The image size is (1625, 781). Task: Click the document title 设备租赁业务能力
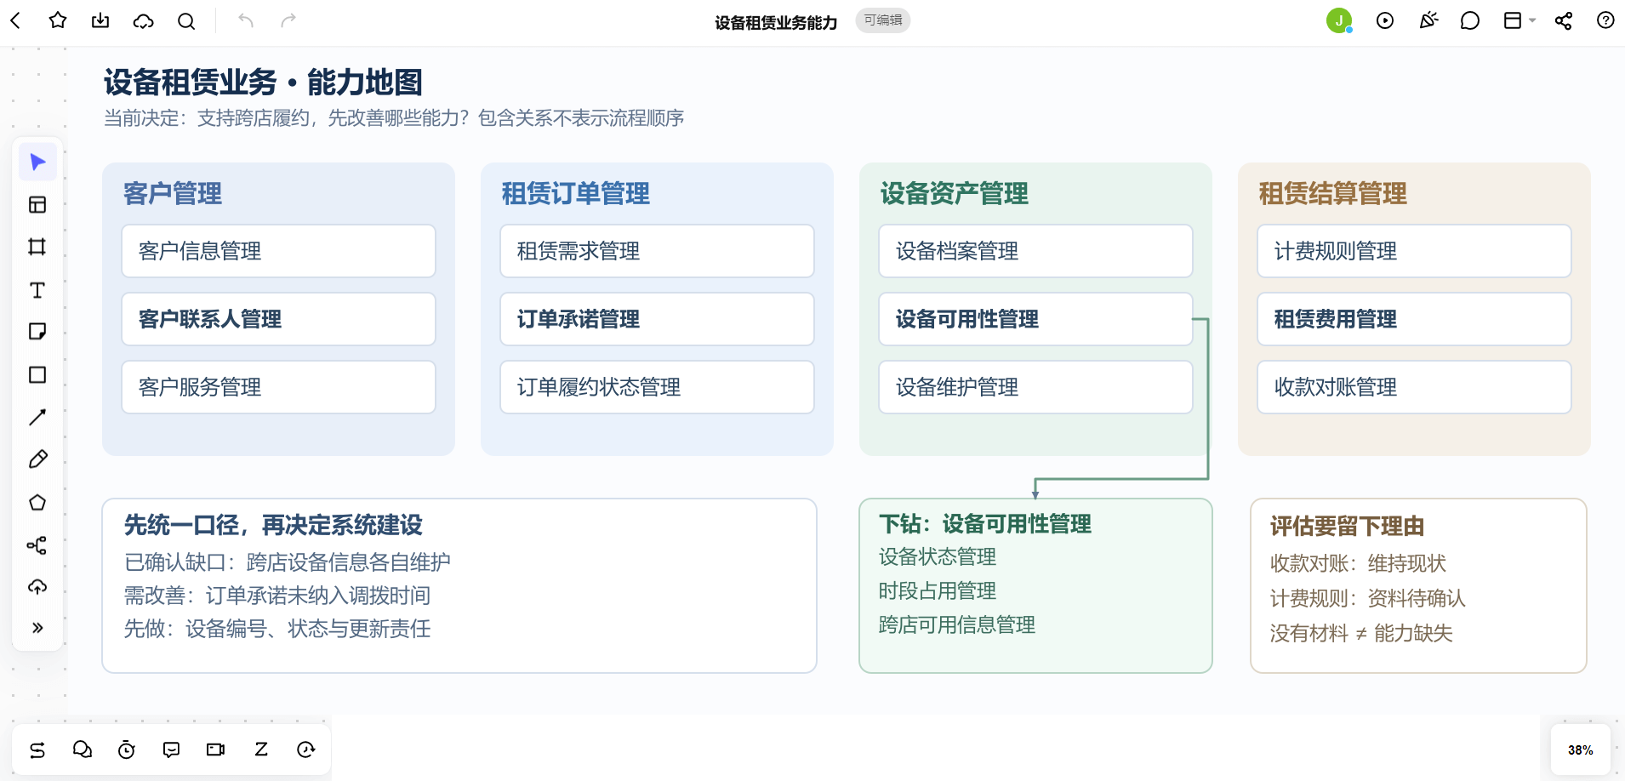776,22
